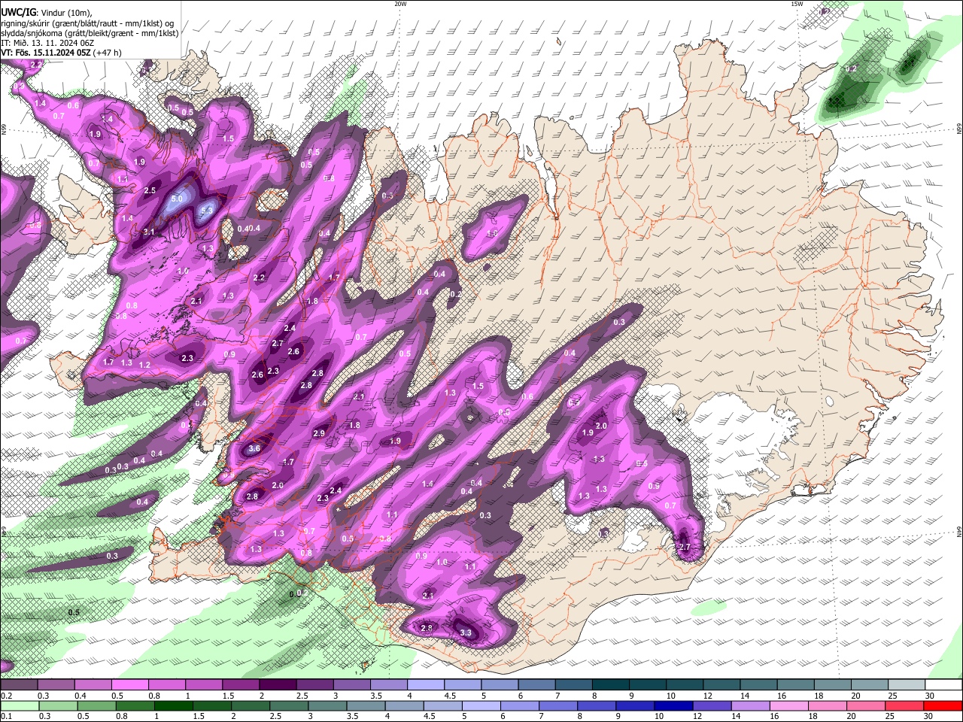Viewport: 963px width, 722px height.
Task: Click the '20W' longitude label
Action: click(x=400, y=4)
